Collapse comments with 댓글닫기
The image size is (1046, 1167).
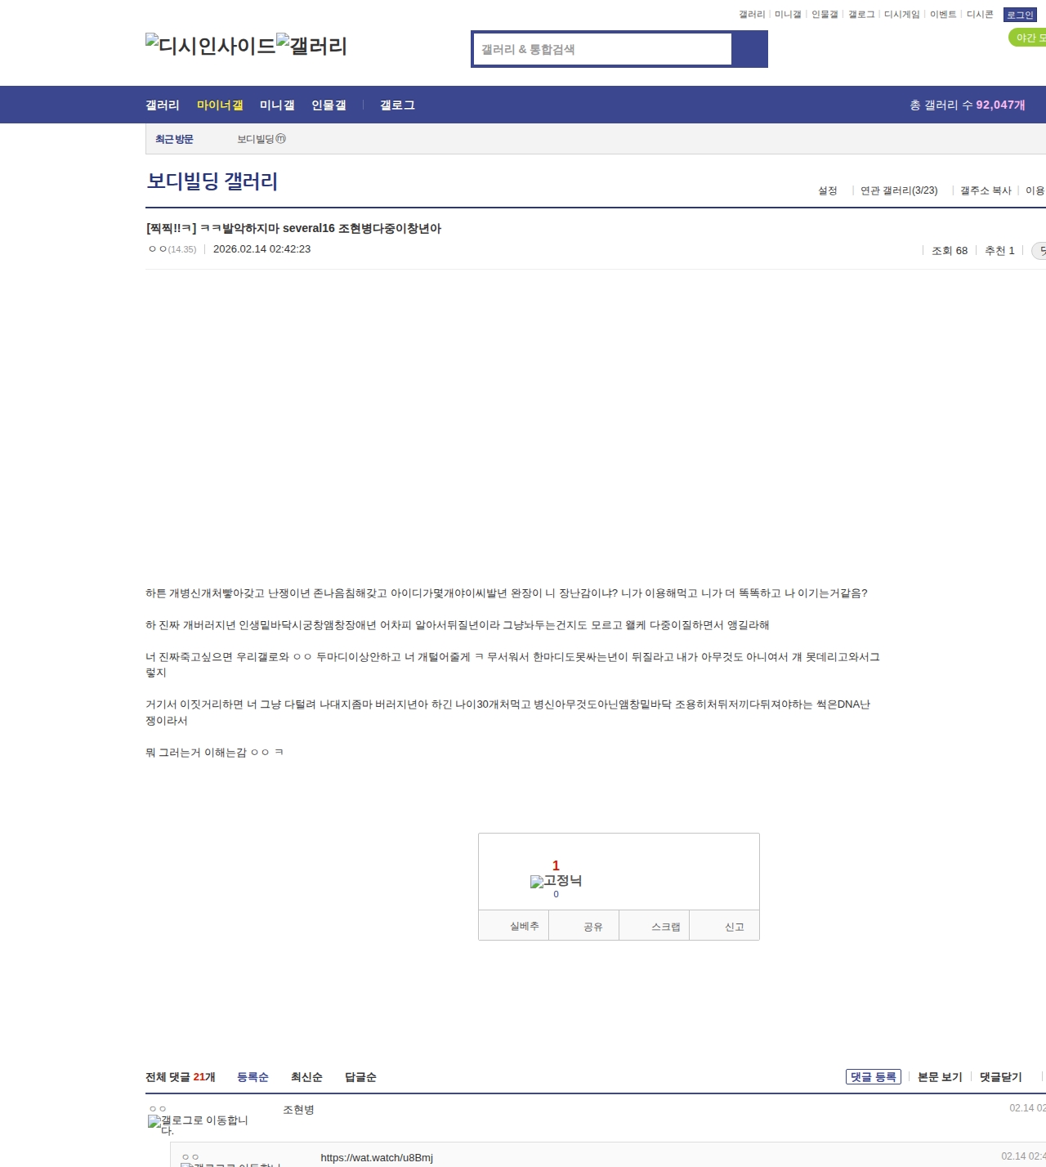[x=1000, y=1077]
